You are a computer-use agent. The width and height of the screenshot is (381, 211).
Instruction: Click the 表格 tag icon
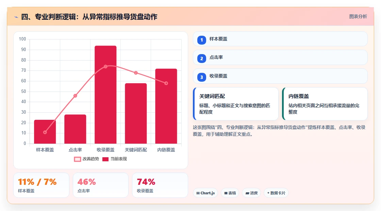[226, 193]
